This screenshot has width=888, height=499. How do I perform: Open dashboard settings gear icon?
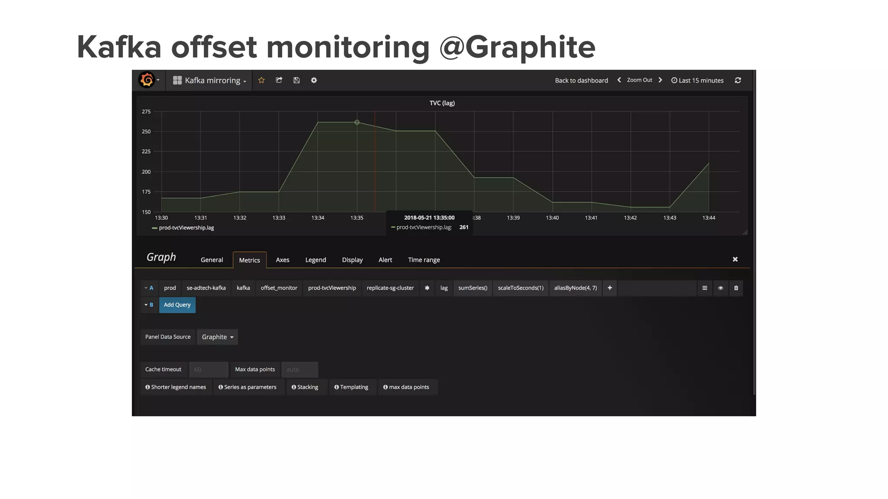pos(314,80)
